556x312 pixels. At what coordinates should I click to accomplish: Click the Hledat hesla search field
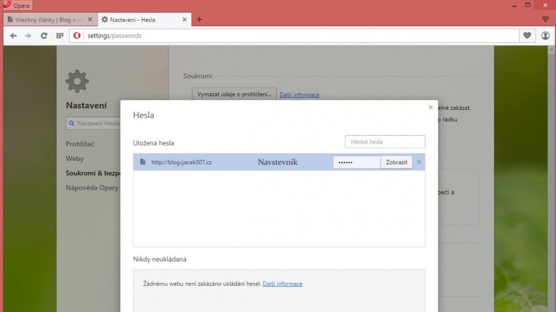coord(385,142)
